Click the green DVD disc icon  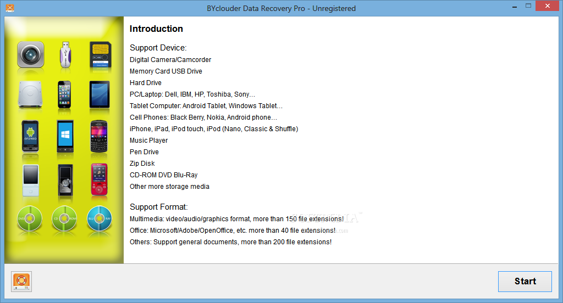30,218
